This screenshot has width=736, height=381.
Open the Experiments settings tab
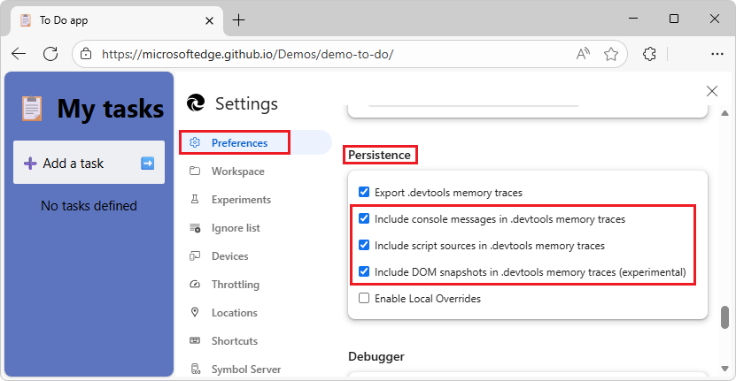[x=241, y=200]
